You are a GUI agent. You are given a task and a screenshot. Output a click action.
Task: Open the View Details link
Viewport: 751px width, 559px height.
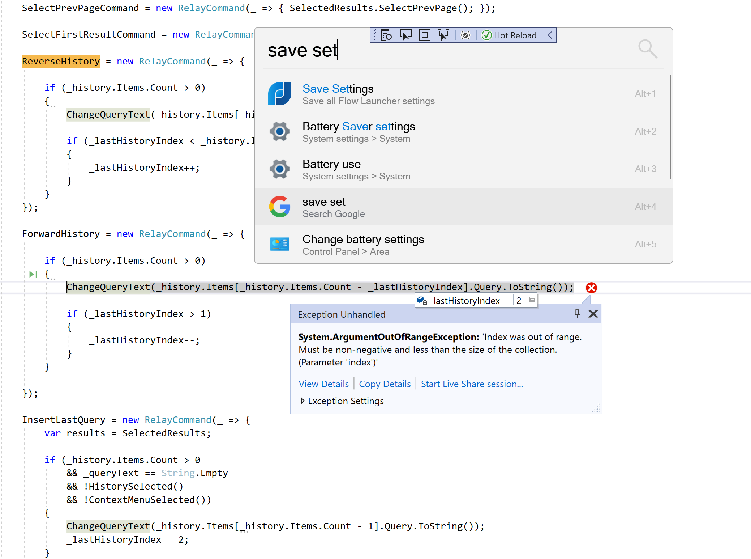pyautogui.click(x=323, y=384)
